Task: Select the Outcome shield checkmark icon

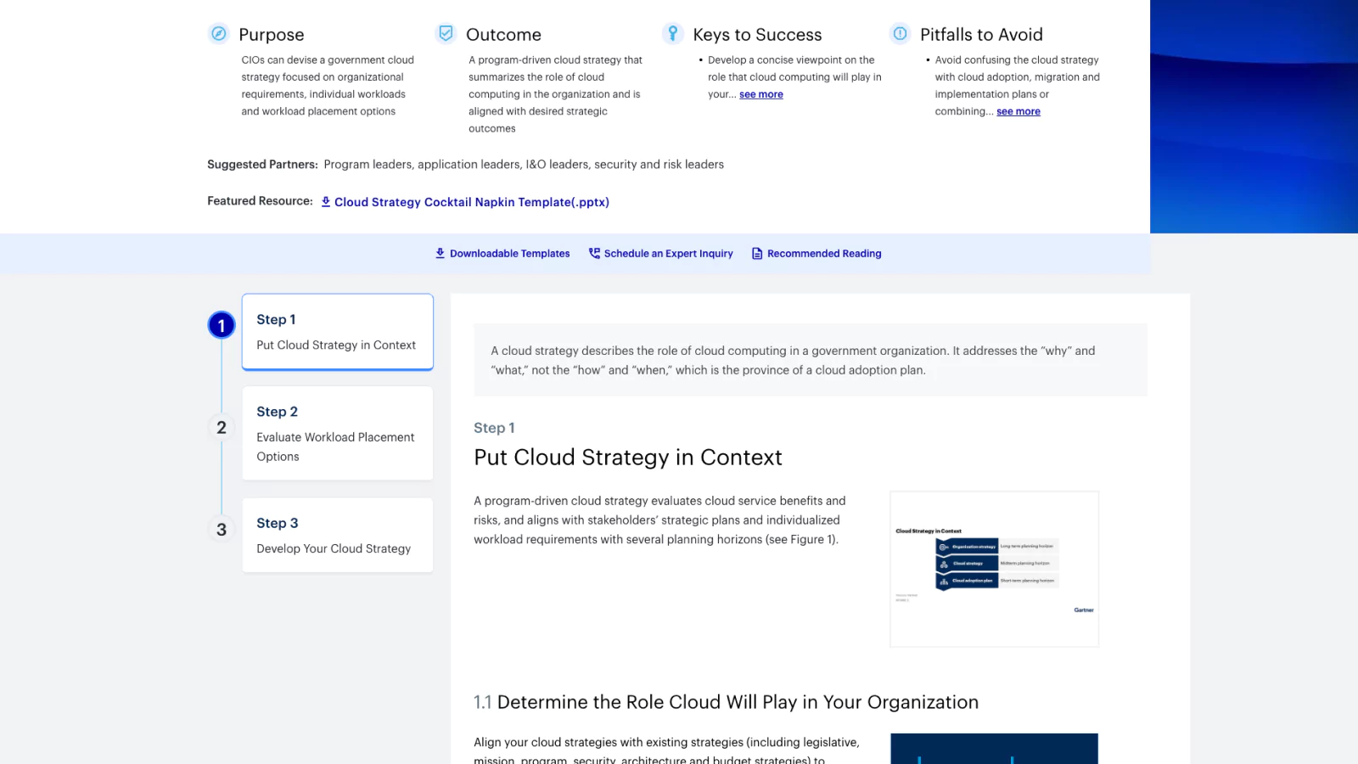Action: [446, 33]
